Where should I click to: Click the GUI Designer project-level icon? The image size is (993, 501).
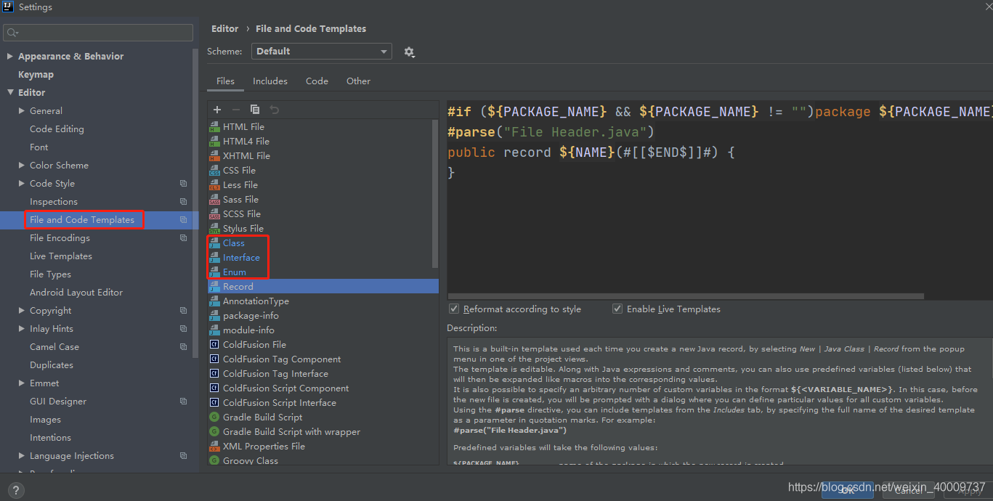pyautogui.click(x=183, y=402)
